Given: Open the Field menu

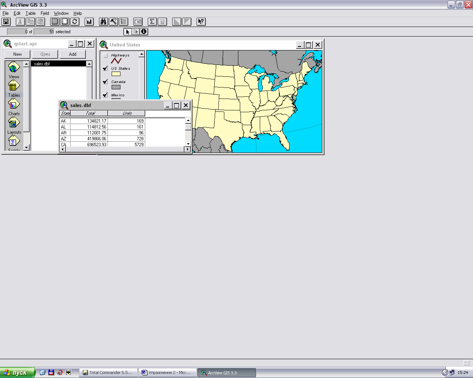Looking at the screenshot, I should click(45, 13).
